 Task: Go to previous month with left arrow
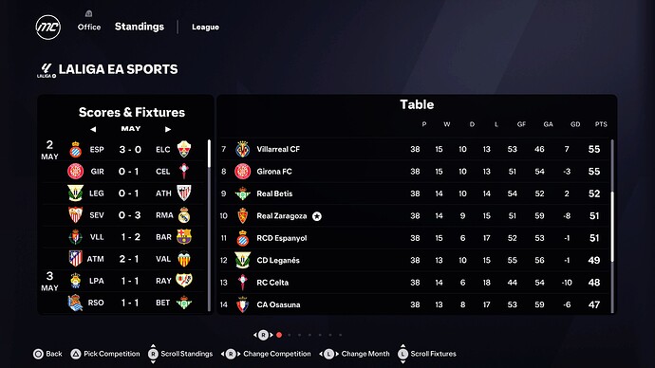click(93, 129)
